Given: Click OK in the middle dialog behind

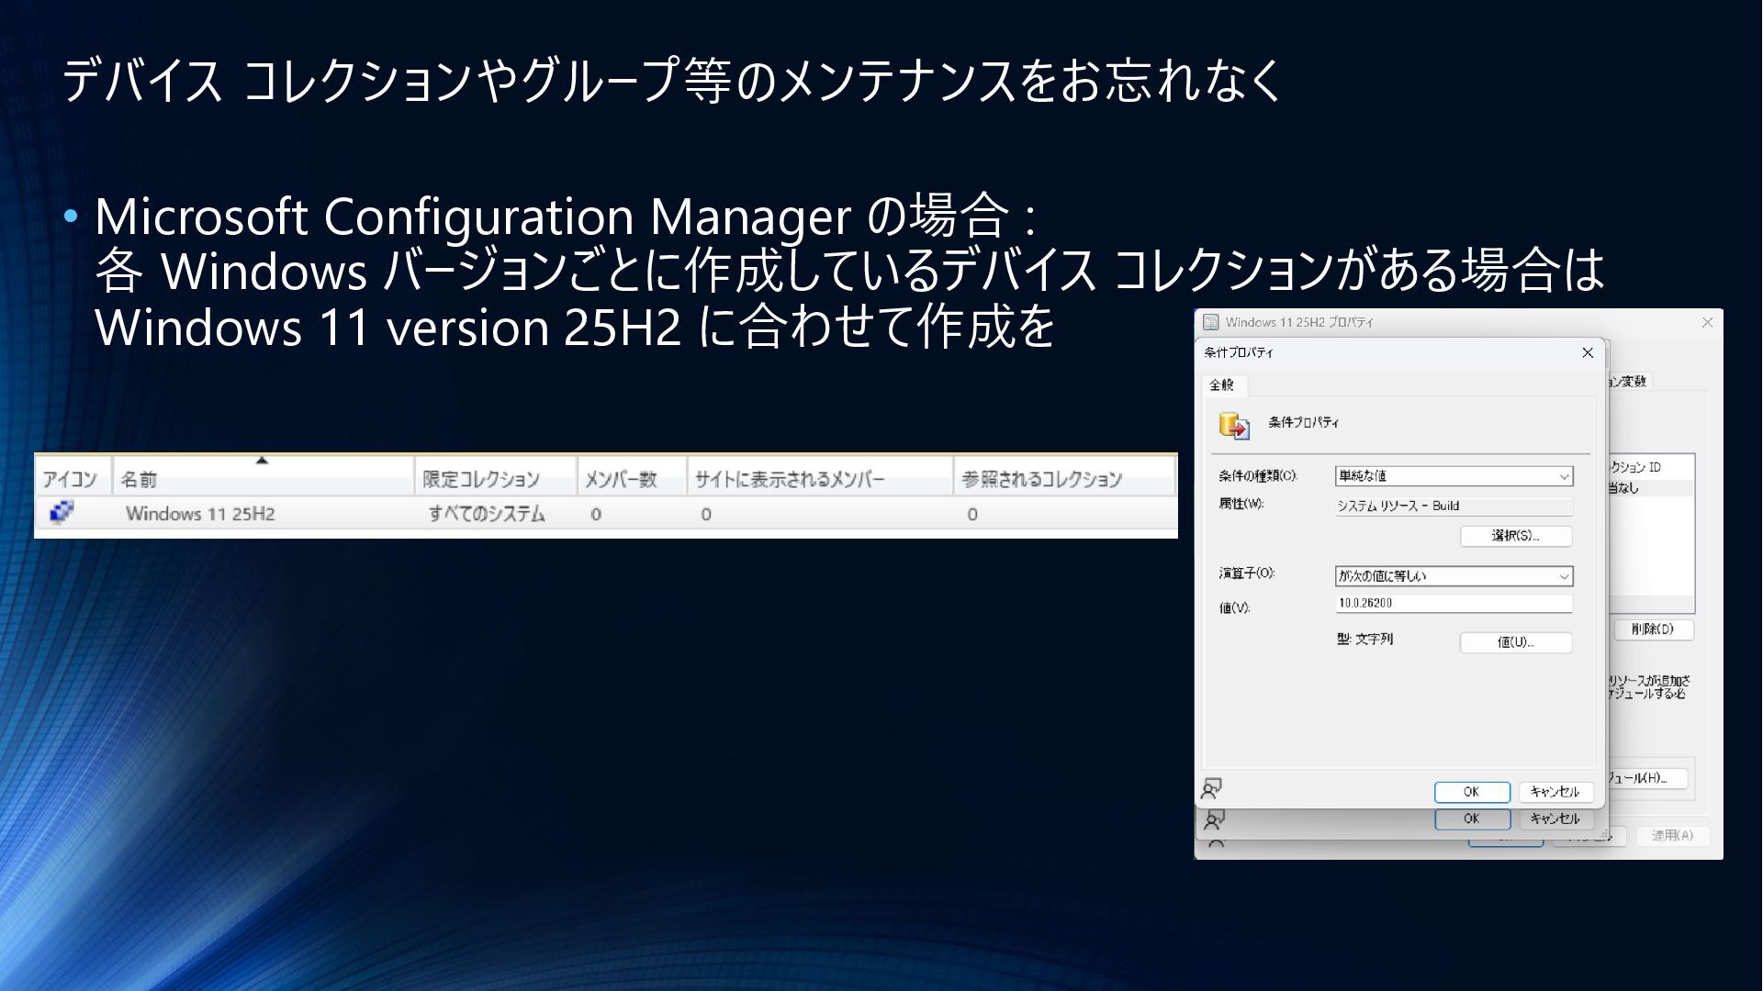Looking at the screenshot, I should click(1472, 818).
